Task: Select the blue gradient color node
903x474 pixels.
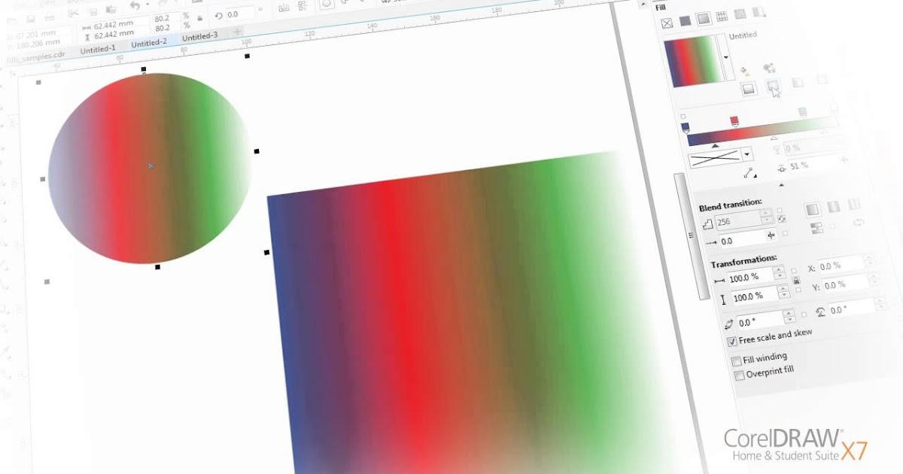Action: 685,128
